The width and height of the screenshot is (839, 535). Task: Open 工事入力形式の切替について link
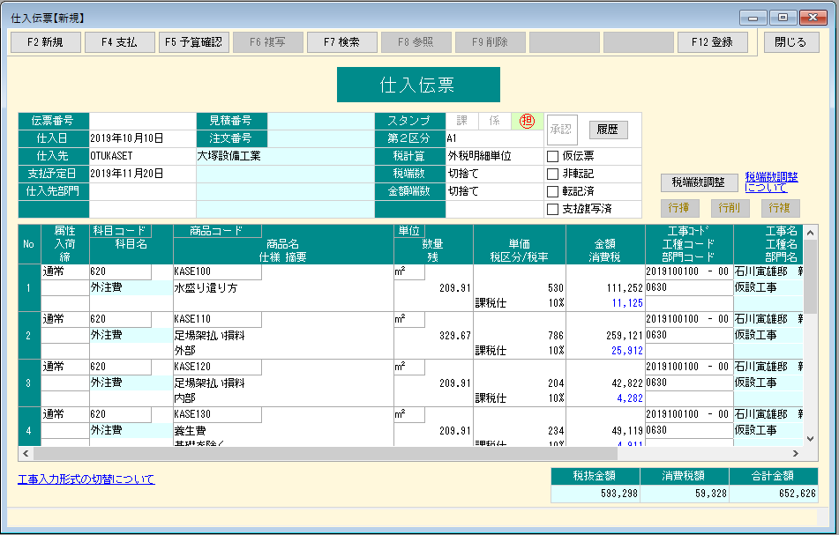coord(86,479)
